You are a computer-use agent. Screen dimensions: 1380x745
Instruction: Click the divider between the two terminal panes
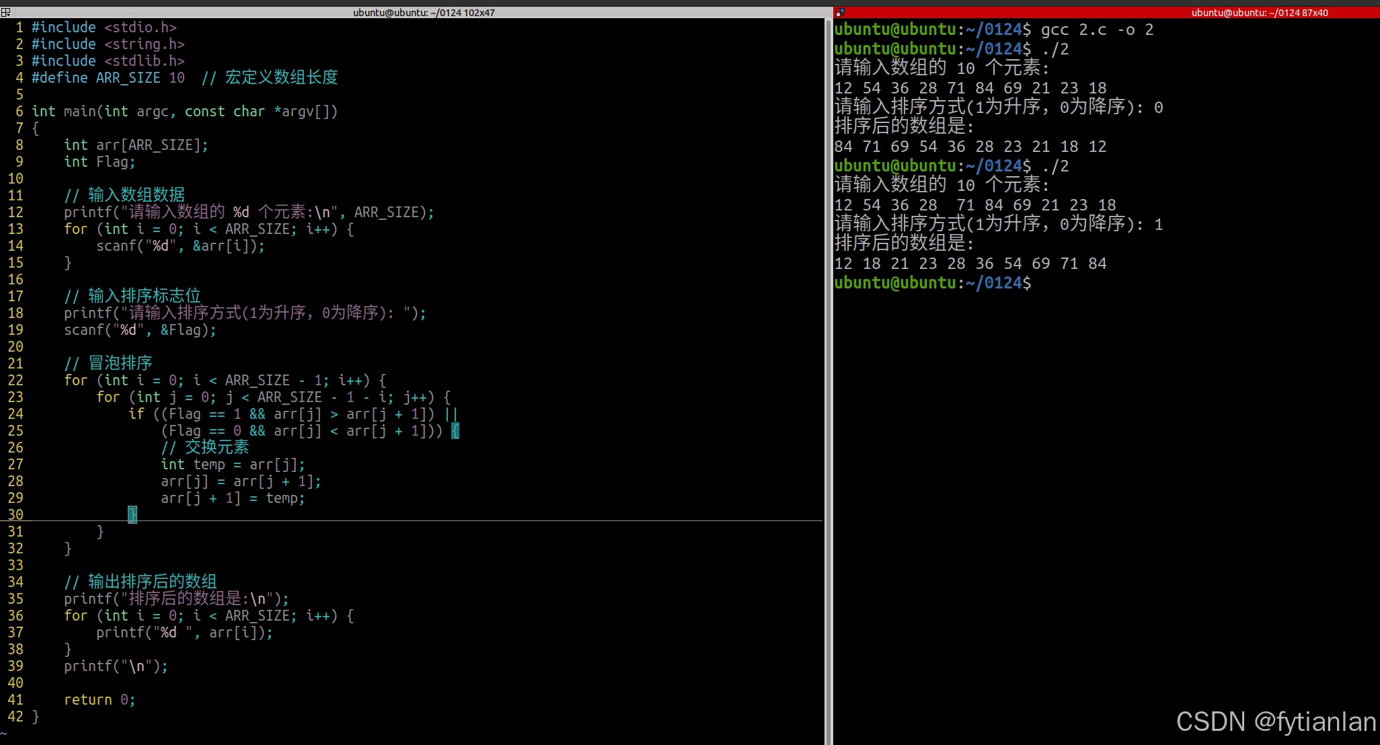[x=832, y=377]
